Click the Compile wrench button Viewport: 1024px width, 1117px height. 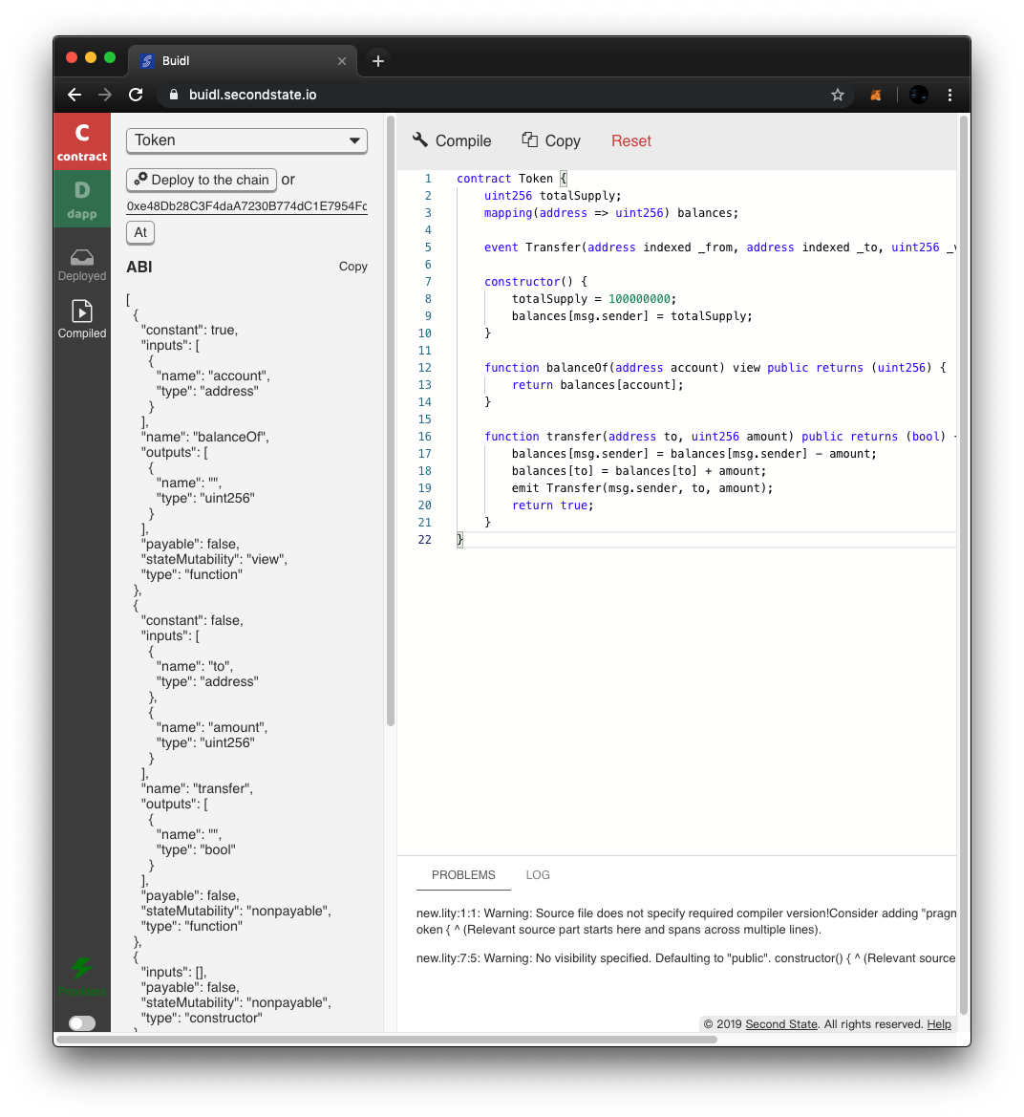coord(452,140)
